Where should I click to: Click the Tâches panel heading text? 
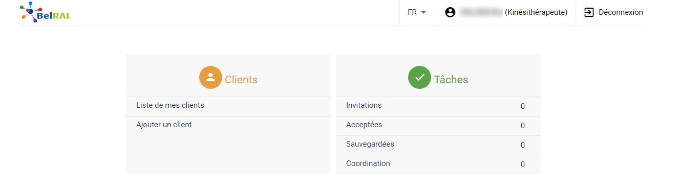[451, 79]
